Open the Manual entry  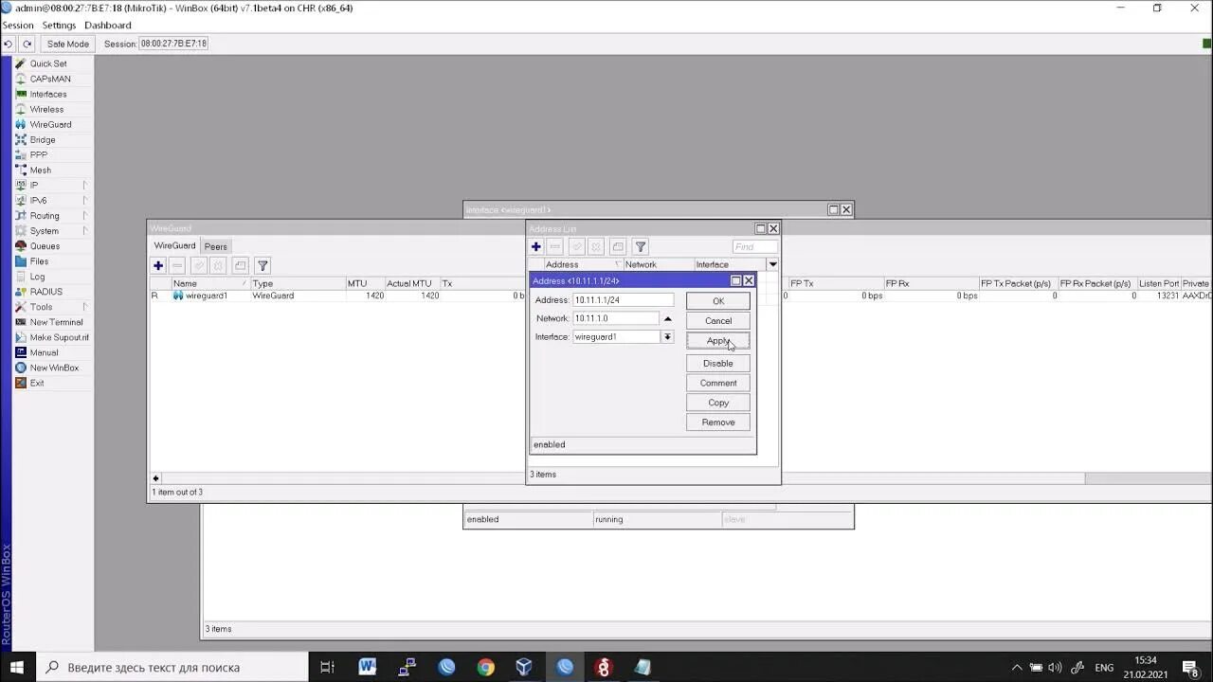tap(44, 352)
